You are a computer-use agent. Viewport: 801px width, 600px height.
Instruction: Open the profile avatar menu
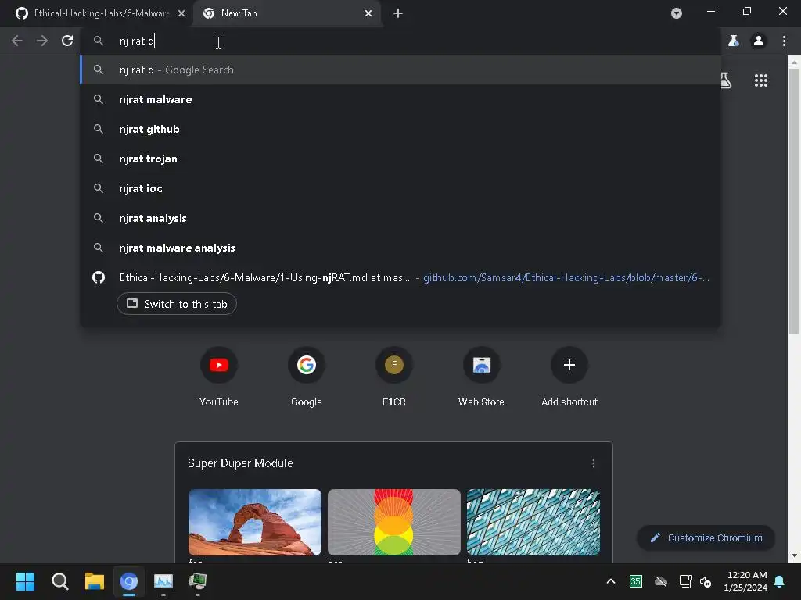759,41
